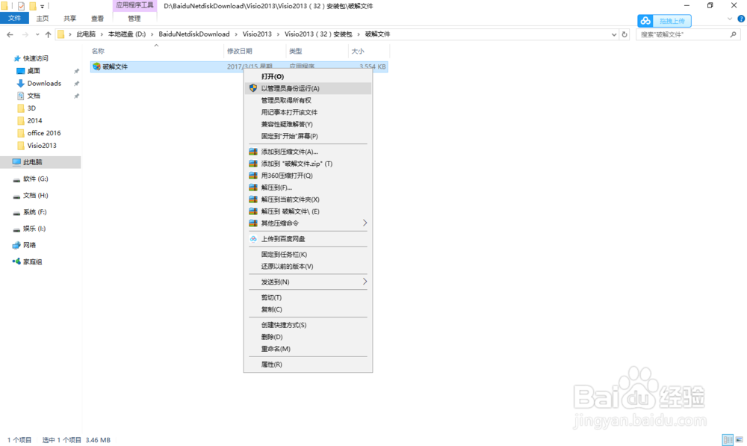Open 快速访问 in navigation pane

pyautogui.click(x=35, y=58)
